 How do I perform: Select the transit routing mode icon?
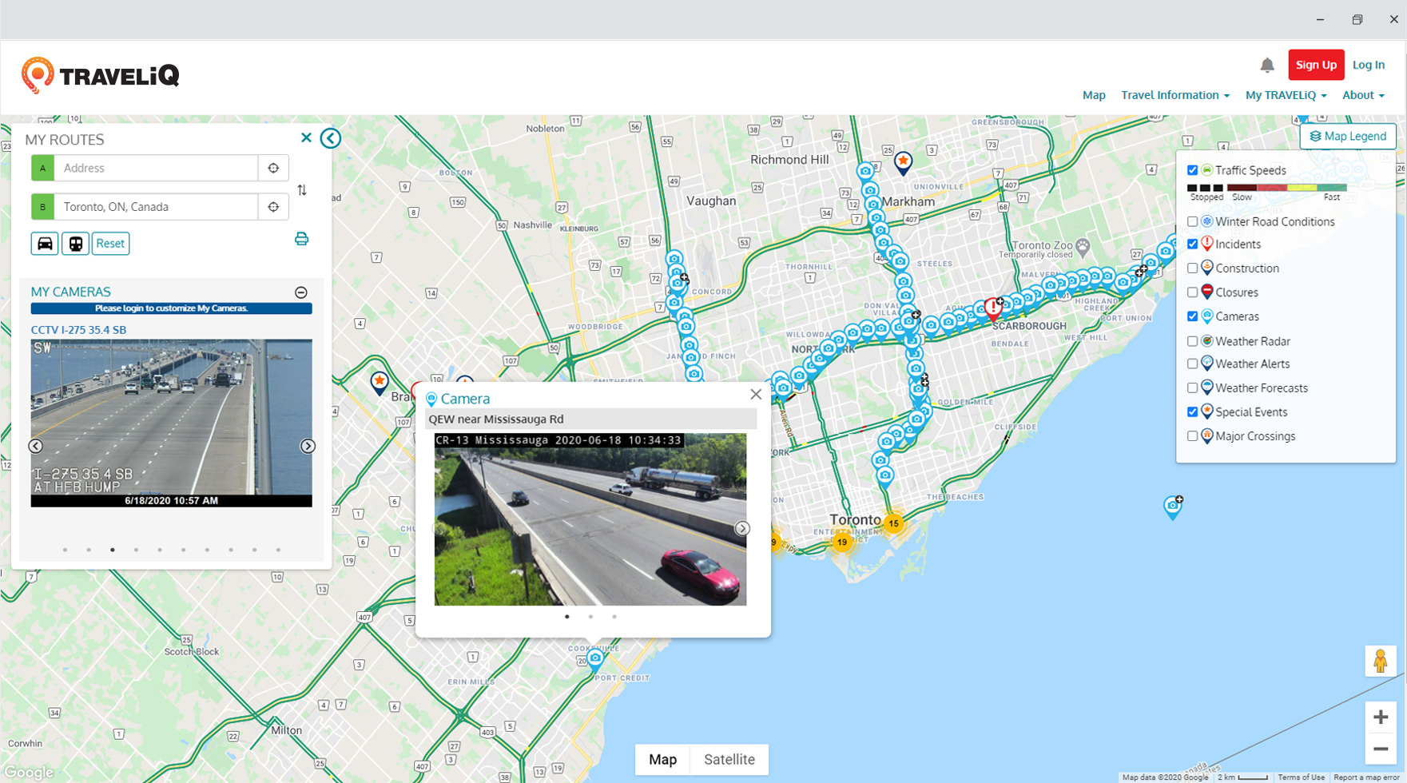point(76,243)
